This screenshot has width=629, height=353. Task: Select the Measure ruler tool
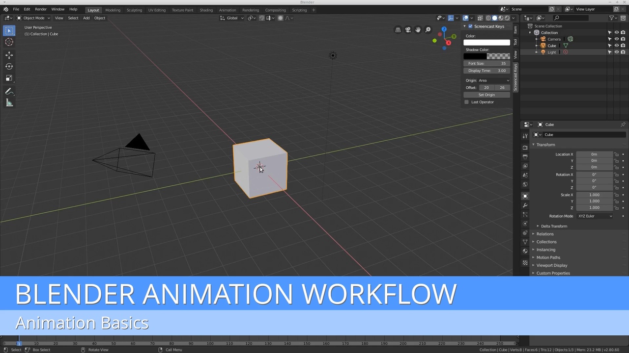pos(9,103)
